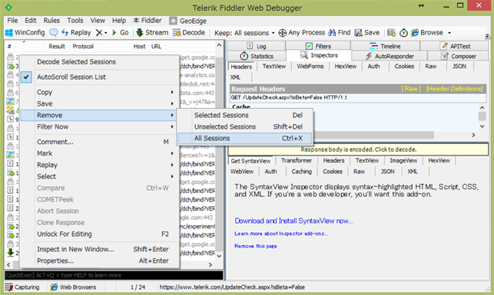Choose Properties... in context menu
The image size is (494, 295).
99,261
